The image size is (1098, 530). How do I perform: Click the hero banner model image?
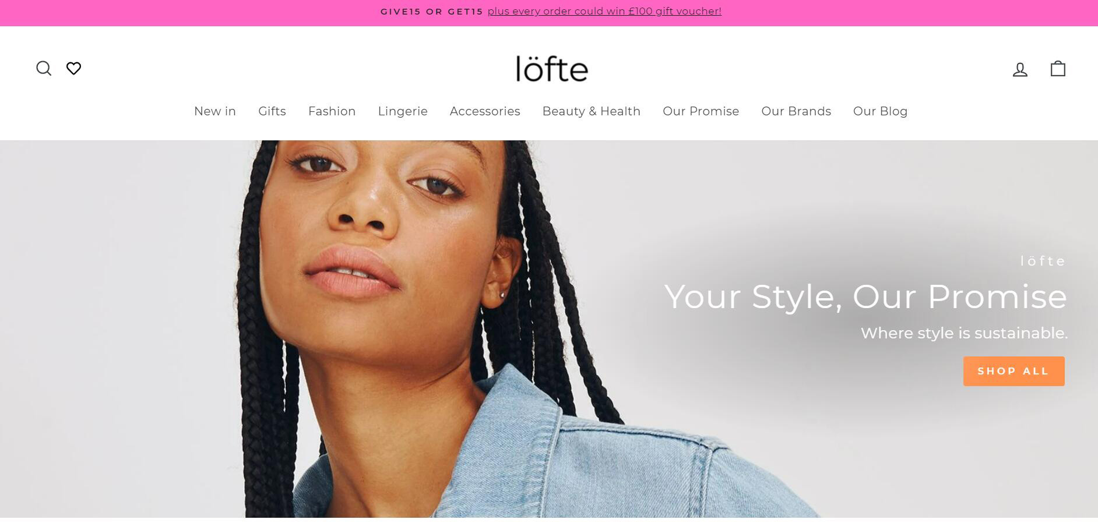pyautogui.click(x=408, y=329)
